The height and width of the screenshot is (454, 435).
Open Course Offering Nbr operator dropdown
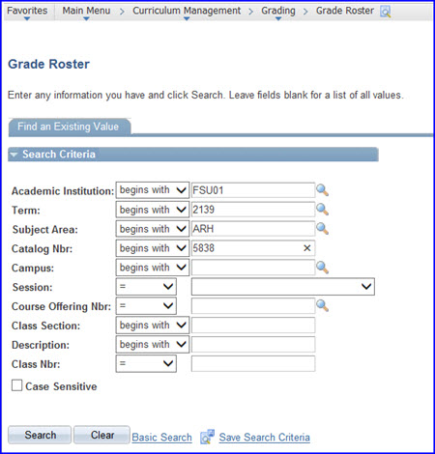click(x=146, y=306)
